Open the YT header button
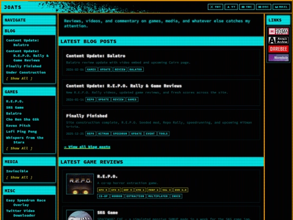Viewport: 293px width, 220px height. (x=231, y=7)
